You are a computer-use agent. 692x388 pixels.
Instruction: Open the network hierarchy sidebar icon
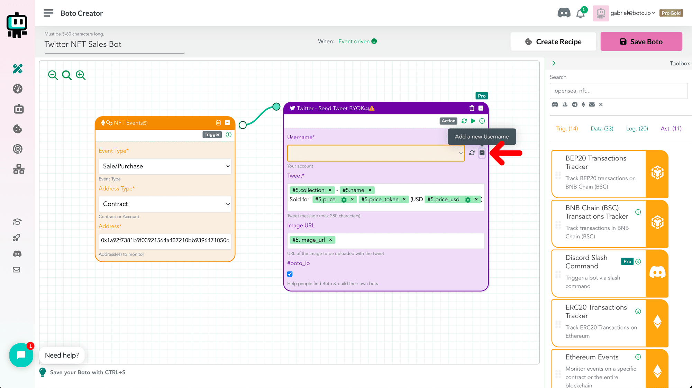coord(19,169)
